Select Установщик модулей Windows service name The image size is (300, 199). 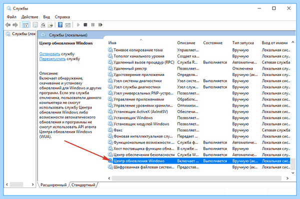coord(141,124)
